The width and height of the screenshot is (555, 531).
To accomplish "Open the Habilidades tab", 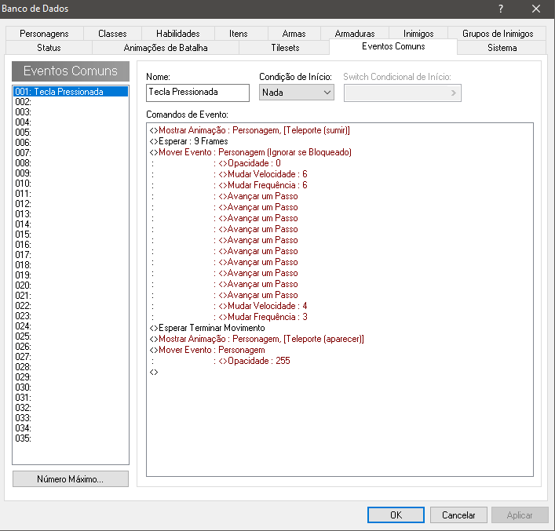I will coord(178,34).
